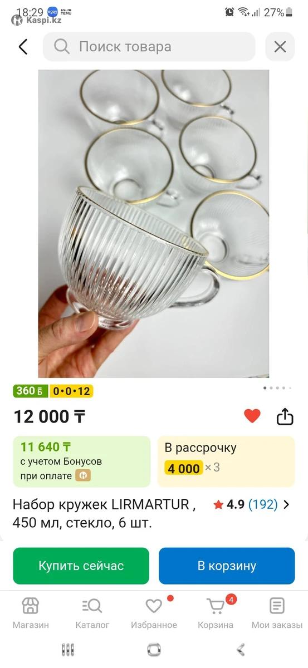Tap the image carousel page dots
Viewport: 308px width, 668px height.
pos(277,388)
